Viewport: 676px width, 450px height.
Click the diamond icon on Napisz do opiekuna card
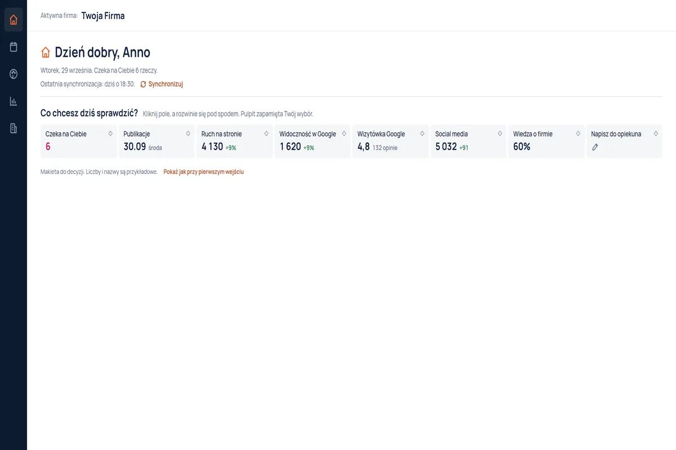(656, 134)
